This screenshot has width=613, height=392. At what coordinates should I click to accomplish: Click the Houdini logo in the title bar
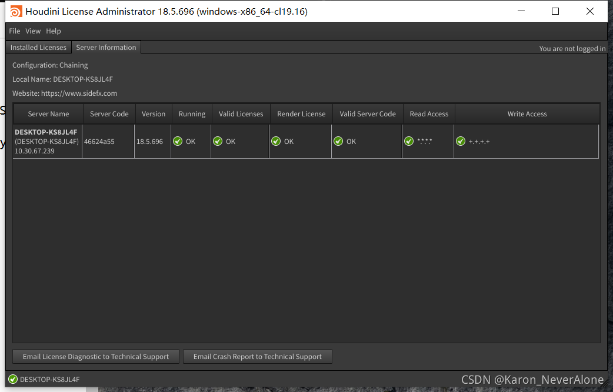click(x=16, y=11)
